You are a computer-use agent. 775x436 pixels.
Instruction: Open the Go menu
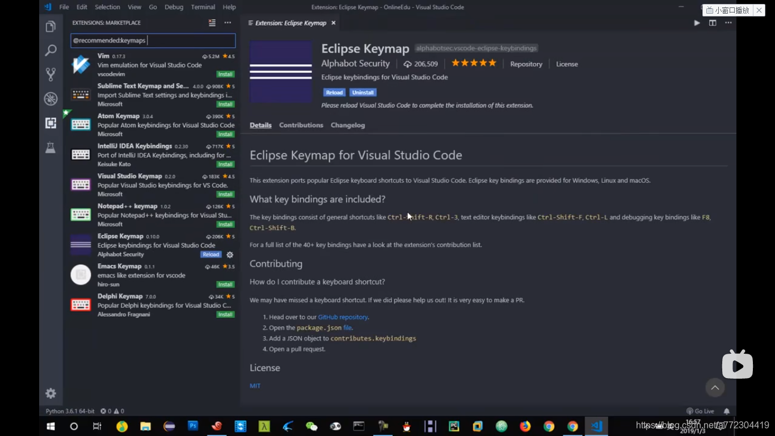tap(153, 7)
